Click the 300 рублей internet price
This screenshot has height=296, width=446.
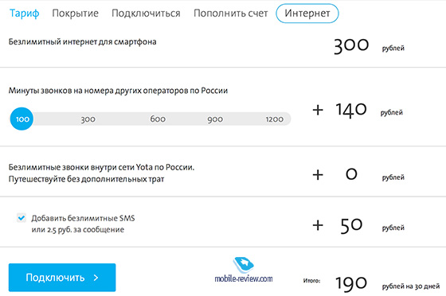click(369, 45)
